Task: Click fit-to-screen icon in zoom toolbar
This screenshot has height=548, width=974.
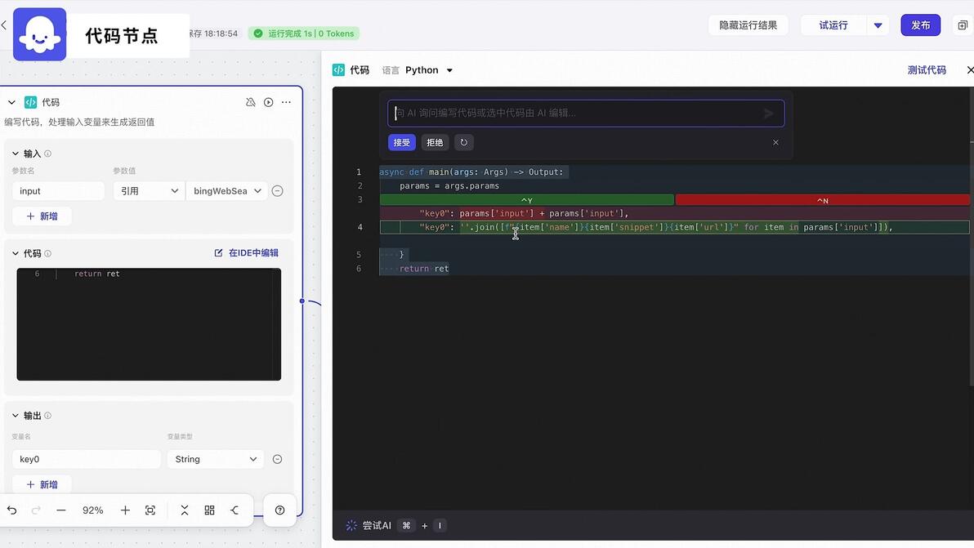Action: coord(150,510)
